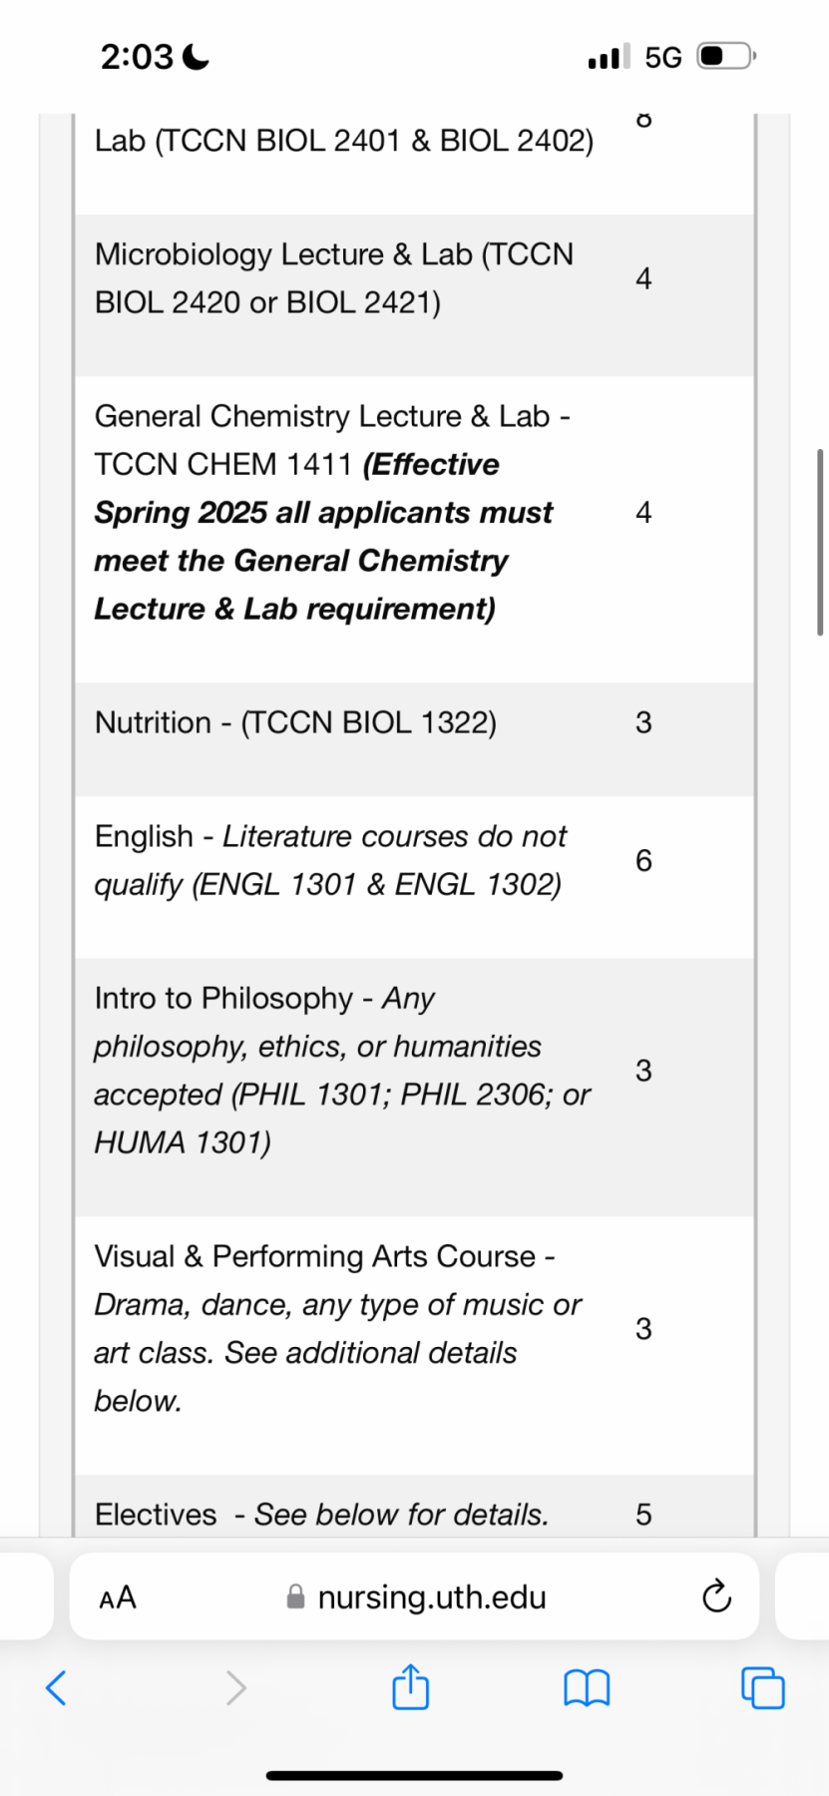Tap the 2:03 clock in status bar
Screen dimensions: 829x1796
[x=137, y=57]
